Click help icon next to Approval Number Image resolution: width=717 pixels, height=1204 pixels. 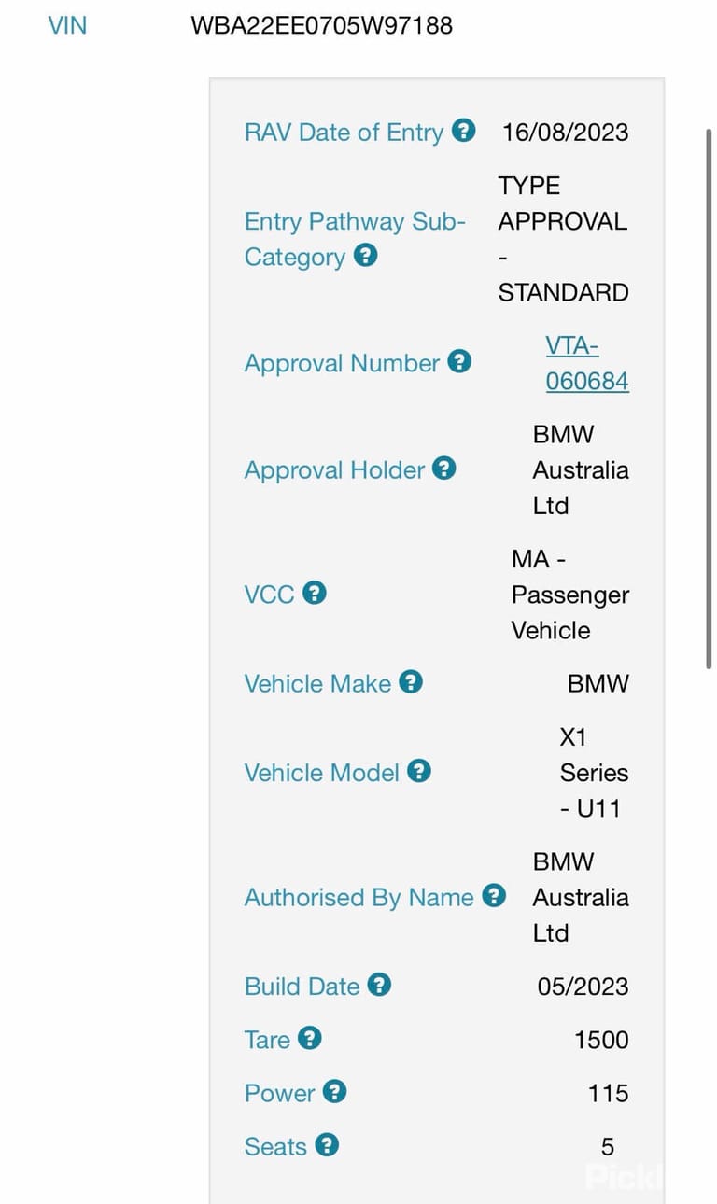coord(459,361)
